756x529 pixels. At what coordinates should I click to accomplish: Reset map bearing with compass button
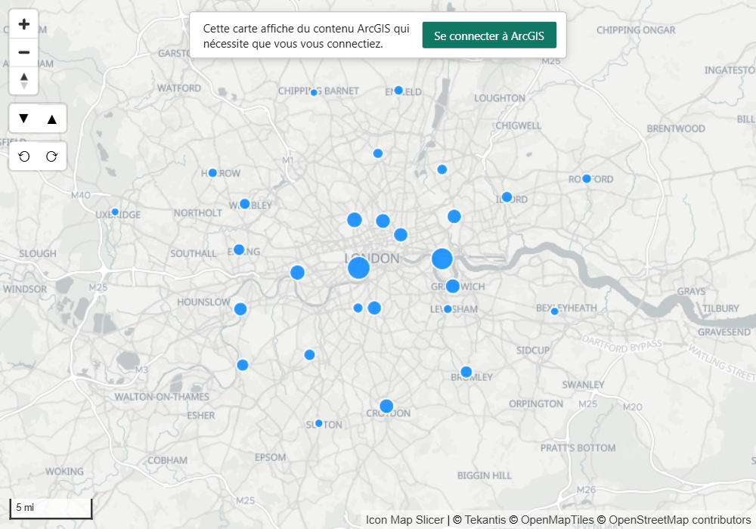(x=23, y=80)
